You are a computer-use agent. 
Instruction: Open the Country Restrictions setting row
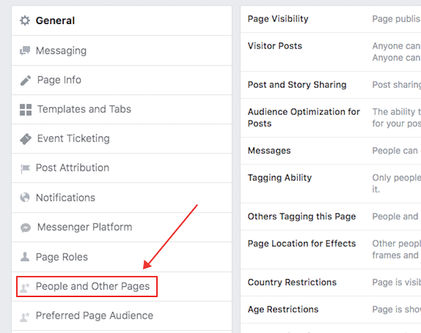point(292,282)
